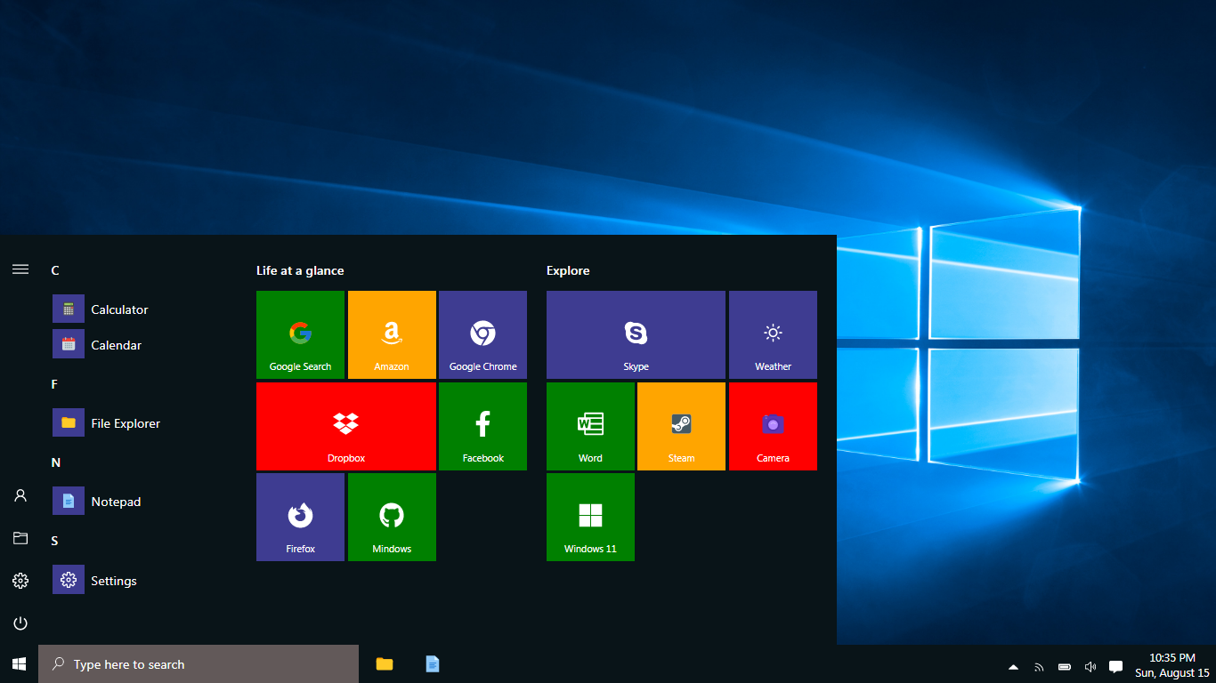This screenshot has width=1216, height=683.
Task: Open the Windows 11 tile
Action: click(x=590, y=517)
